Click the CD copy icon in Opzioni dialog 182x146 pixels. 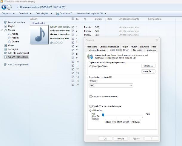click(x=90, y=56)
